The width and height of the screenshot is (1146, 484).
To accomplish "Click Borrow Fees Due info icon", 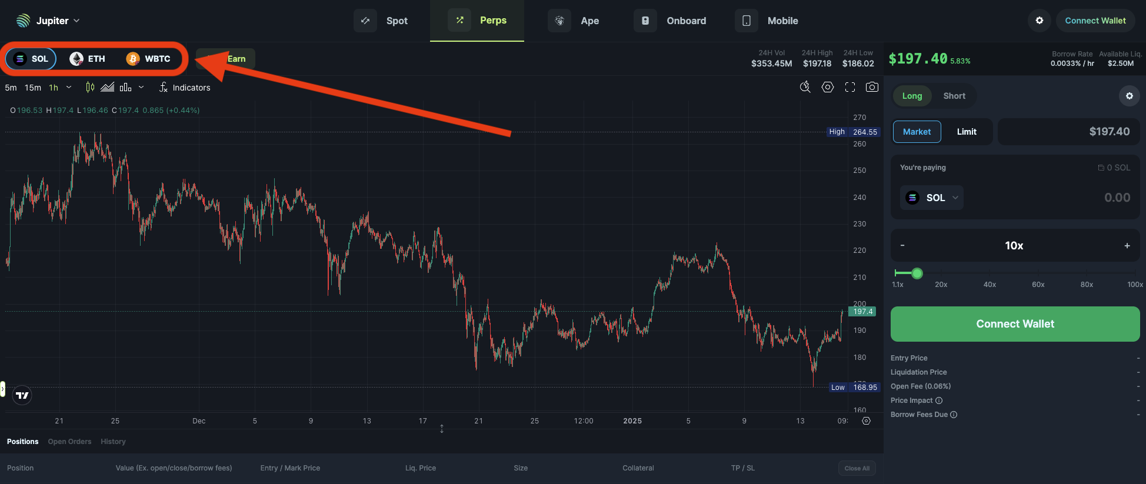I will 954,415.
